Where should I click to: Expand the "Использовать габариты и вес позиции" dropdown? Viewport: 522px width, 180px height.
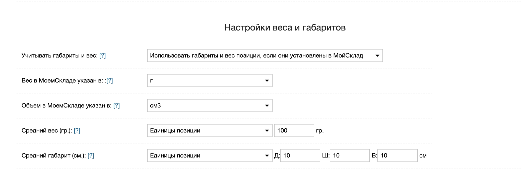(265, 55)
